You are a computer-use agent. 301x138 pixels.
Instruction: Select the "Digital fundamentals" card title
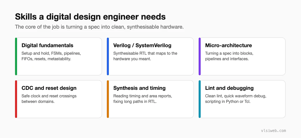(x=47, y=45)
